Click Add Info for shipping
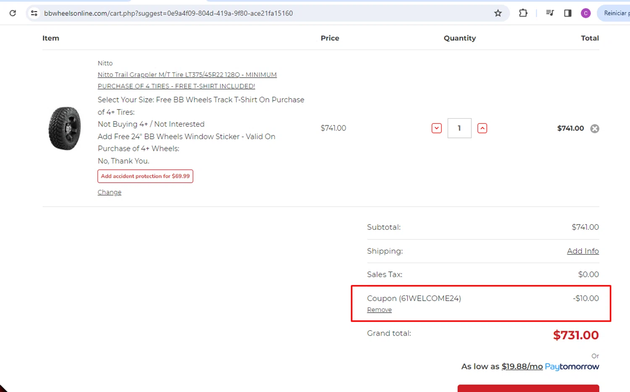The width and height of the screenshot is (630, 392). pyautogui.click(x=583, y=251)
